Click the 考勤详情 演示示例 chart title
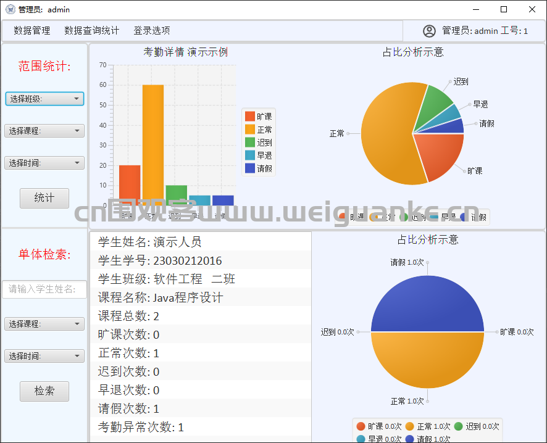547x443 pixels. pyautogui.click(x=186, y=52)
